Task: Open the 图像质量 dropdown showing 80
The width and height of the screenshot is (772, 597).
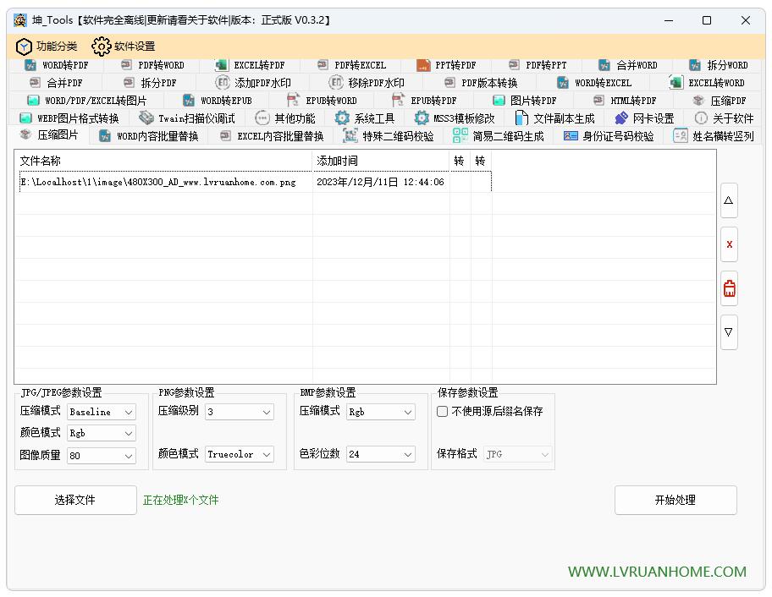Action: pos(102,455)
